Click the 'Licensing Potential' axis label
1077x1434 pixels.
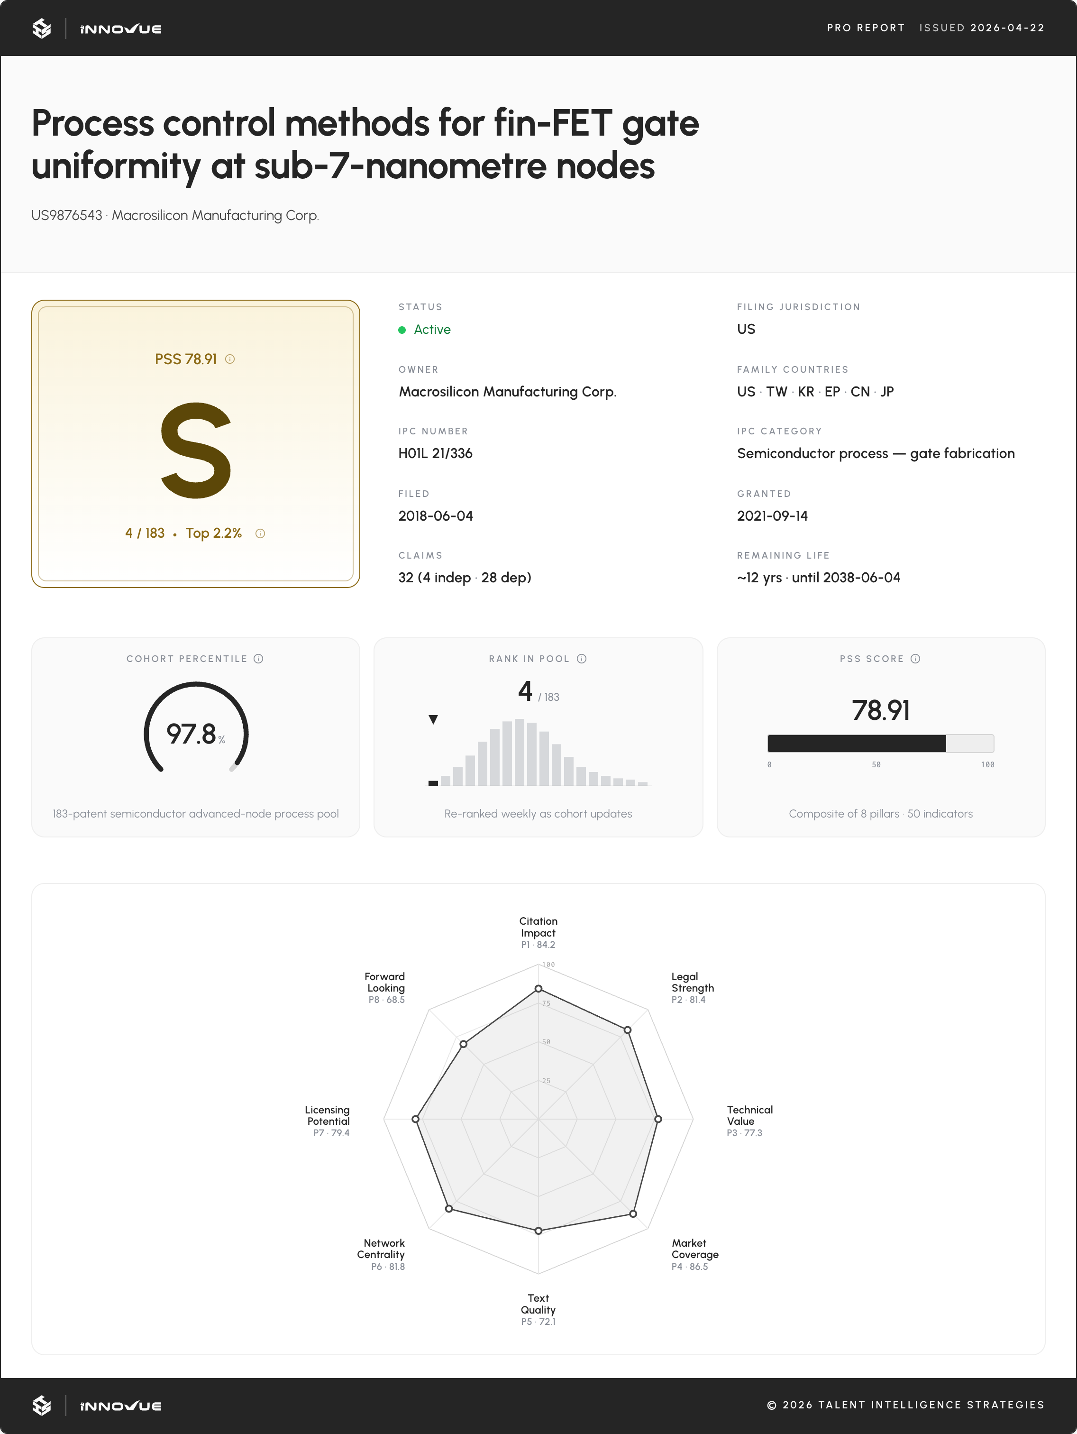[x=327, y=1116]
